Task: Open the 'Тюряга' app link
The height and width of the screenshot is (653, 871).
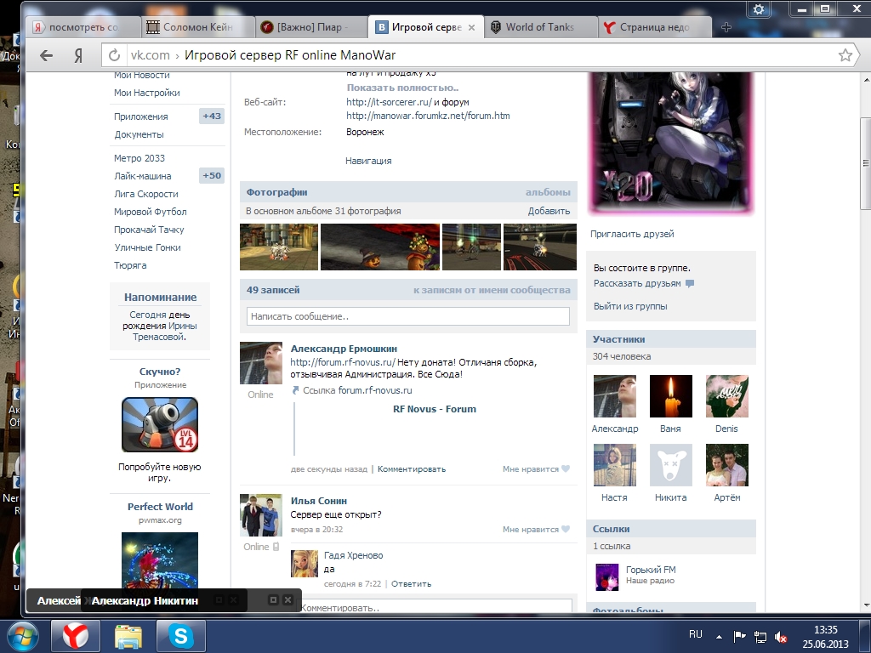Action: (x=130, y=265)
